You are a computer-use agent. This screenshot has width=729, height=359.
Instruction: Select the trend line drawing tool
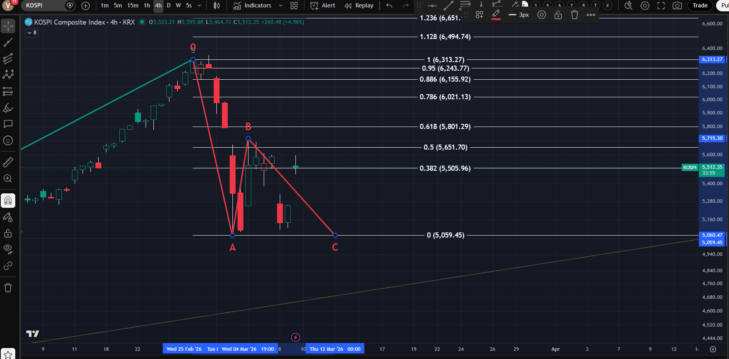(8, 43)
